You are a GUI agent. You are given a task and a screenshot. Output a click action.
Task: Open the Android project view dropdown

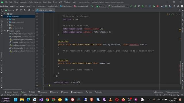(x=10, y=10)
